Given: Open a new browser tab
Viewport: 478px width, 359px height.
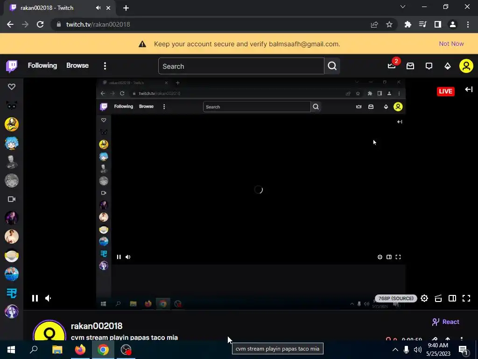Looking at the screenshot, I should coord(126,8).
